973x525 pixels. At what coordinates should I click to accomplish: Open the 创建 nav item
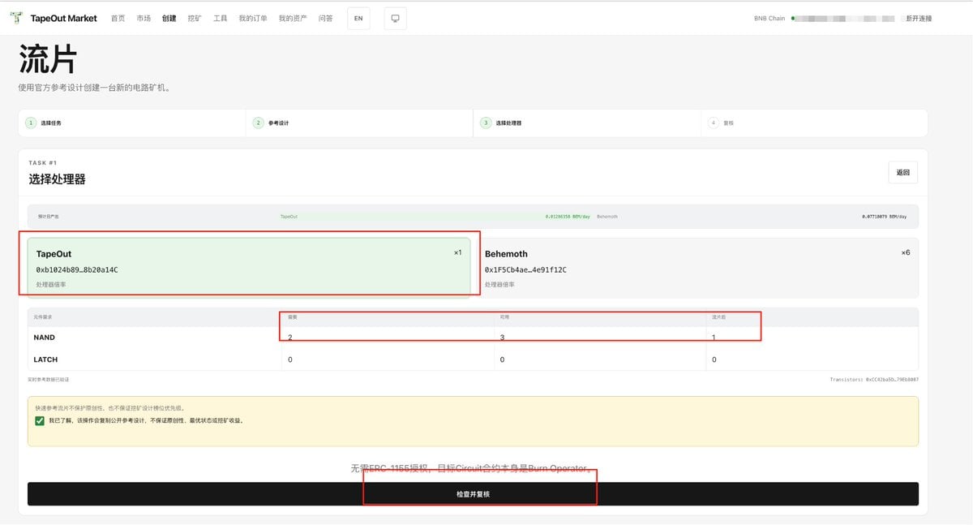coord(169,18)
